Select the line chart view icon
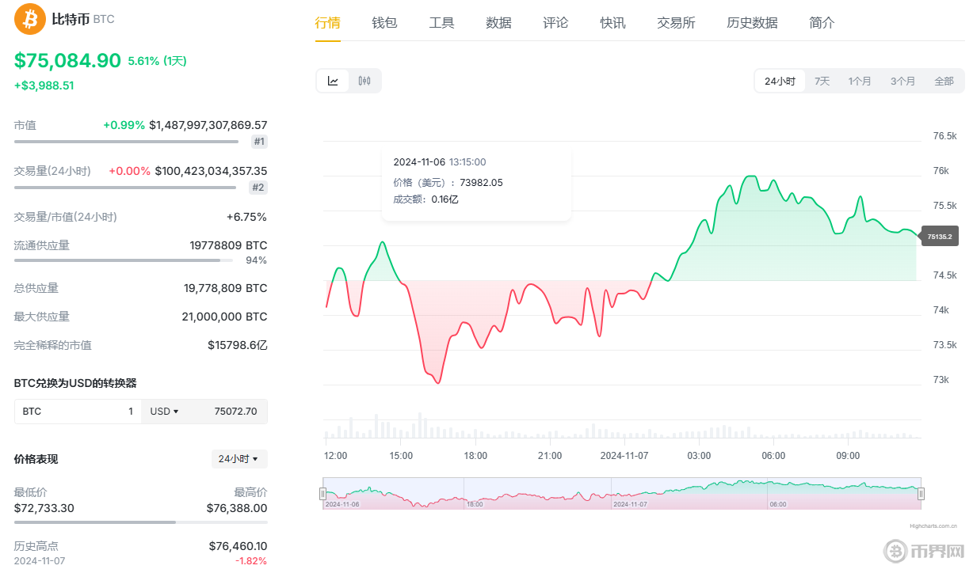Image resolution: width=973 pixels, height=573 pixels. 333,80
